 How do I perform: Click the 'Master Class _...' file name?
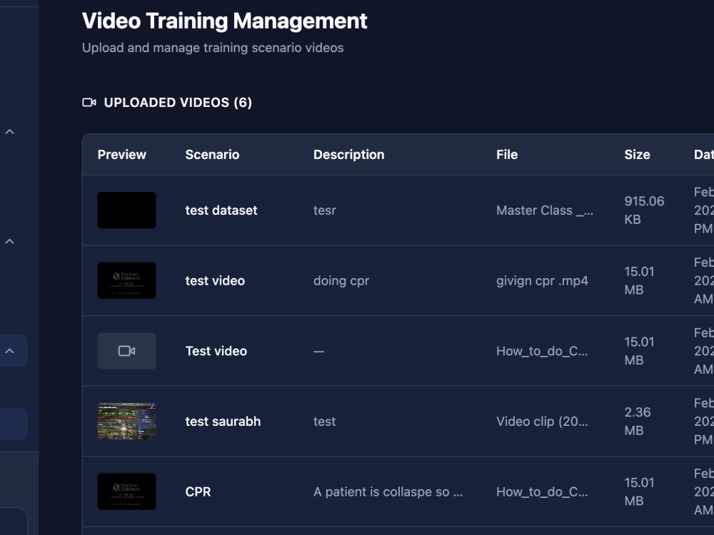545,210
